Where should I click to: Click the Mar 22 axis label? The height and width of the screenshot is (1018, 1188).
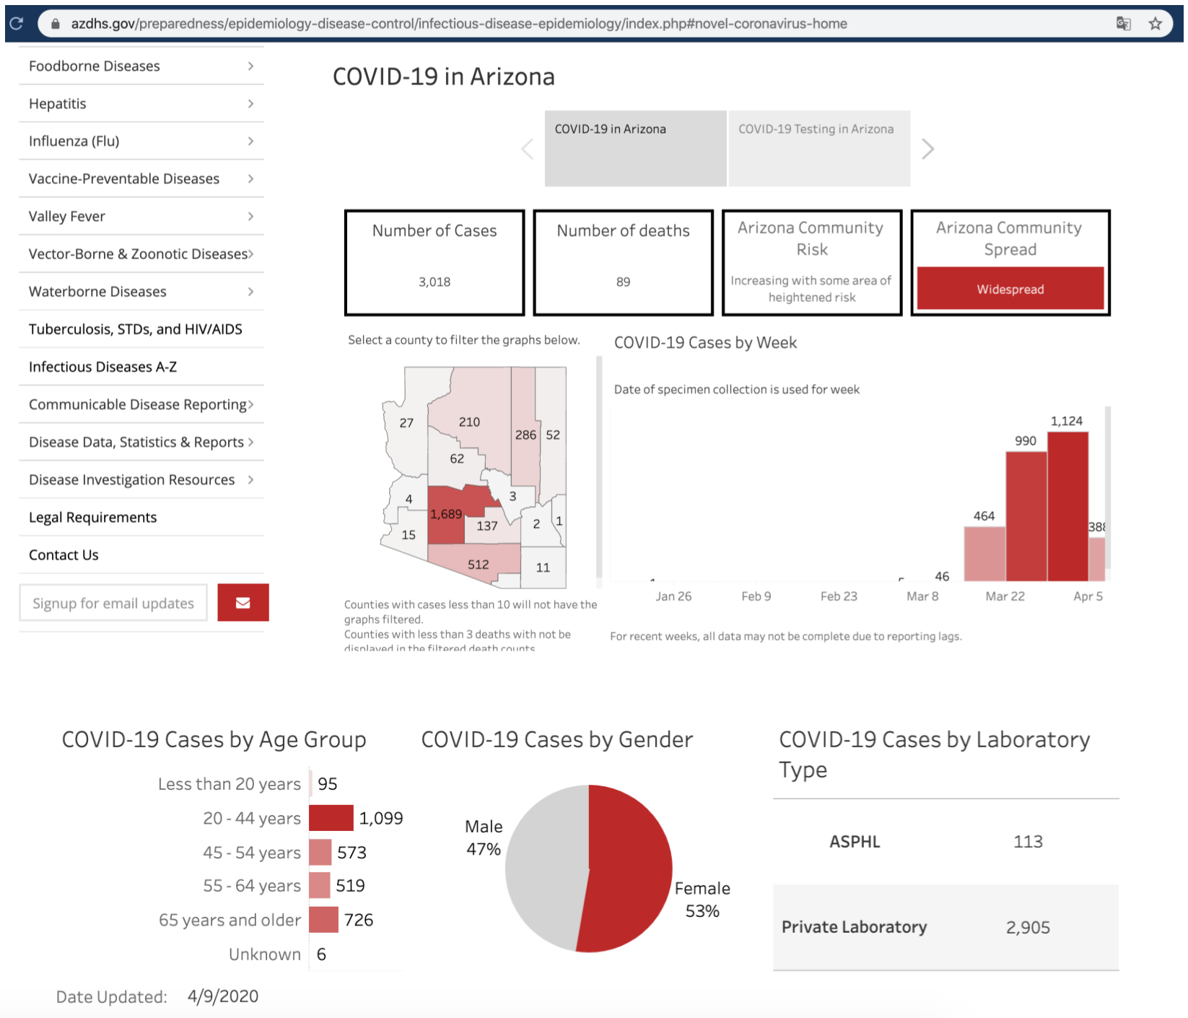point(1005,596)
